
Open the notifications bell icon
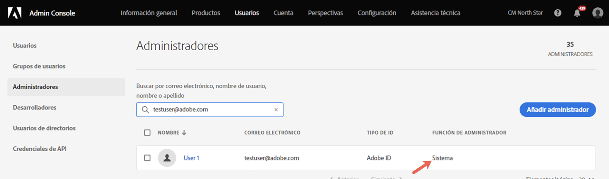pyautogui.click(x=577, y=13)
